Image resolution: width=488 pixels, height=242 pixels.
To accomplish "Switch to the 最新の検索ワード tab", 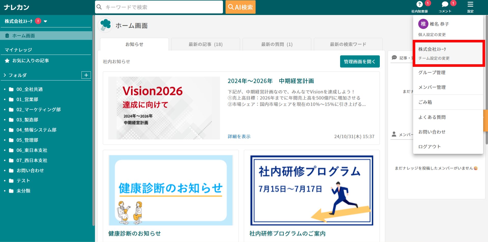I will click(x=348, y=44).
